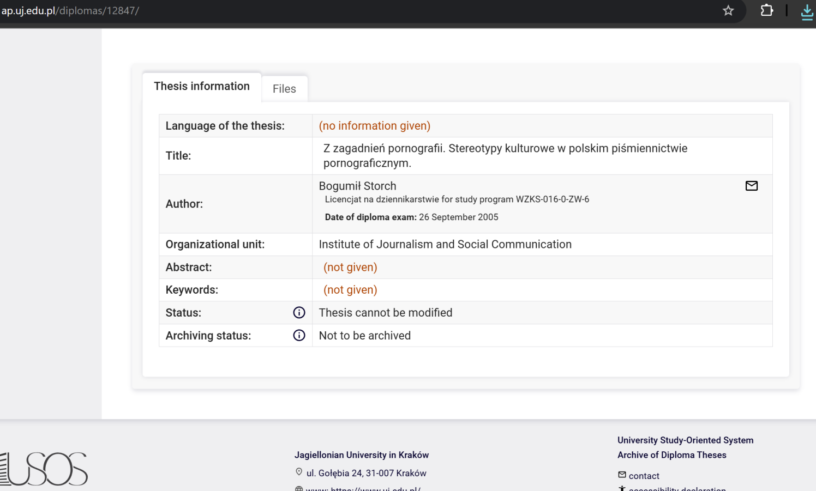The height and width of the screenshot is (491, 816).
Task: Open the University Study-Oriented System link
Action: coord(685,440)
